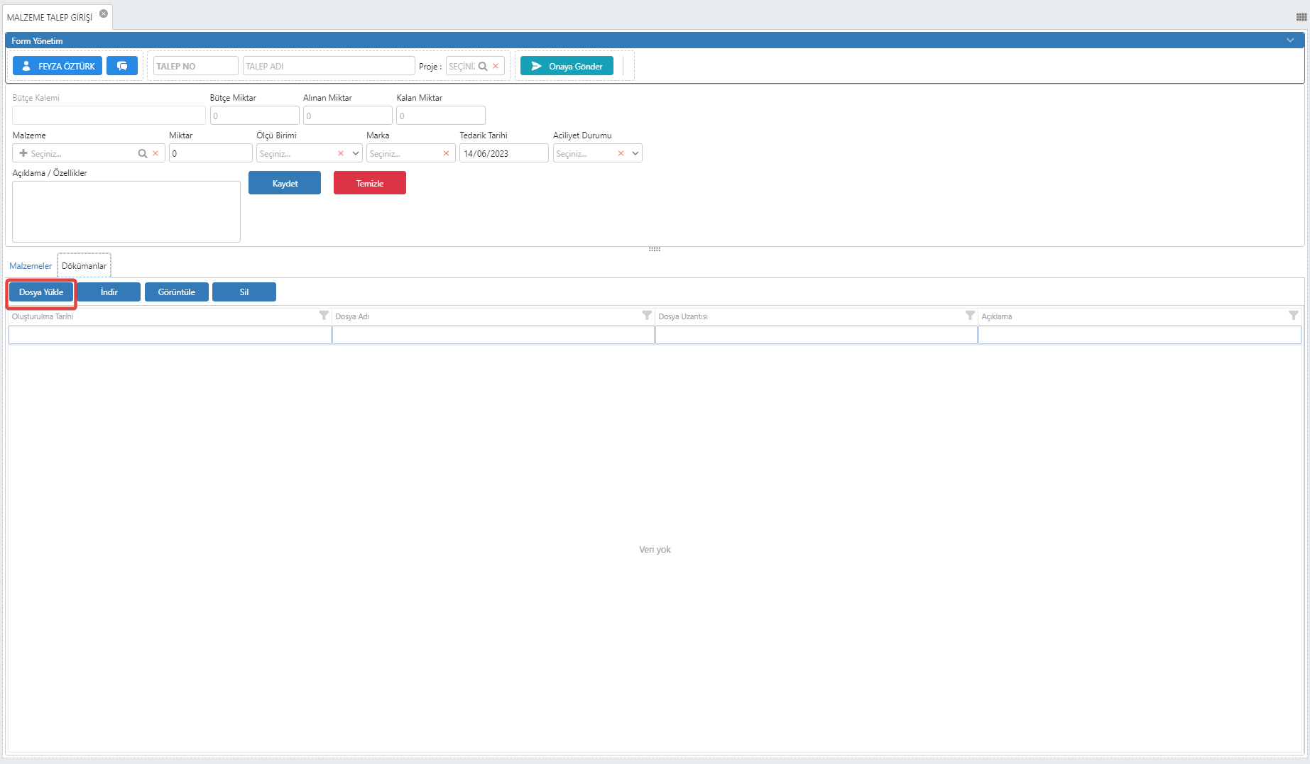Focus the Açıklama / Özellikler text area

click(x=126, y=211)
